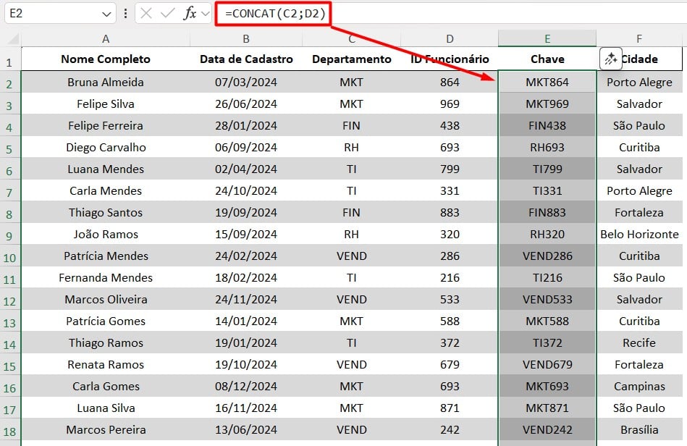687x446 pixels.
Task: Select cell E2 containing MKT864
Action: 547,83
